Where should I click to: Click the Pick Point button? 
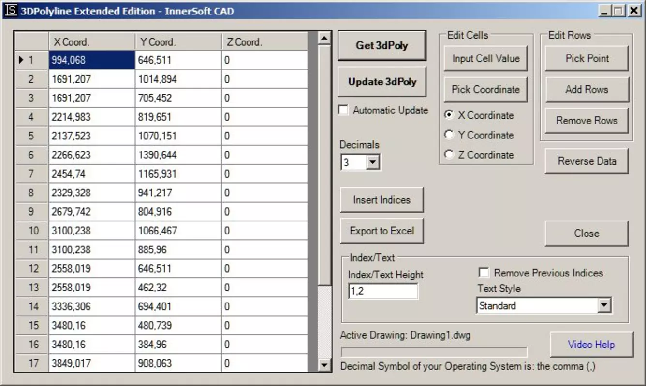[587, 58]
